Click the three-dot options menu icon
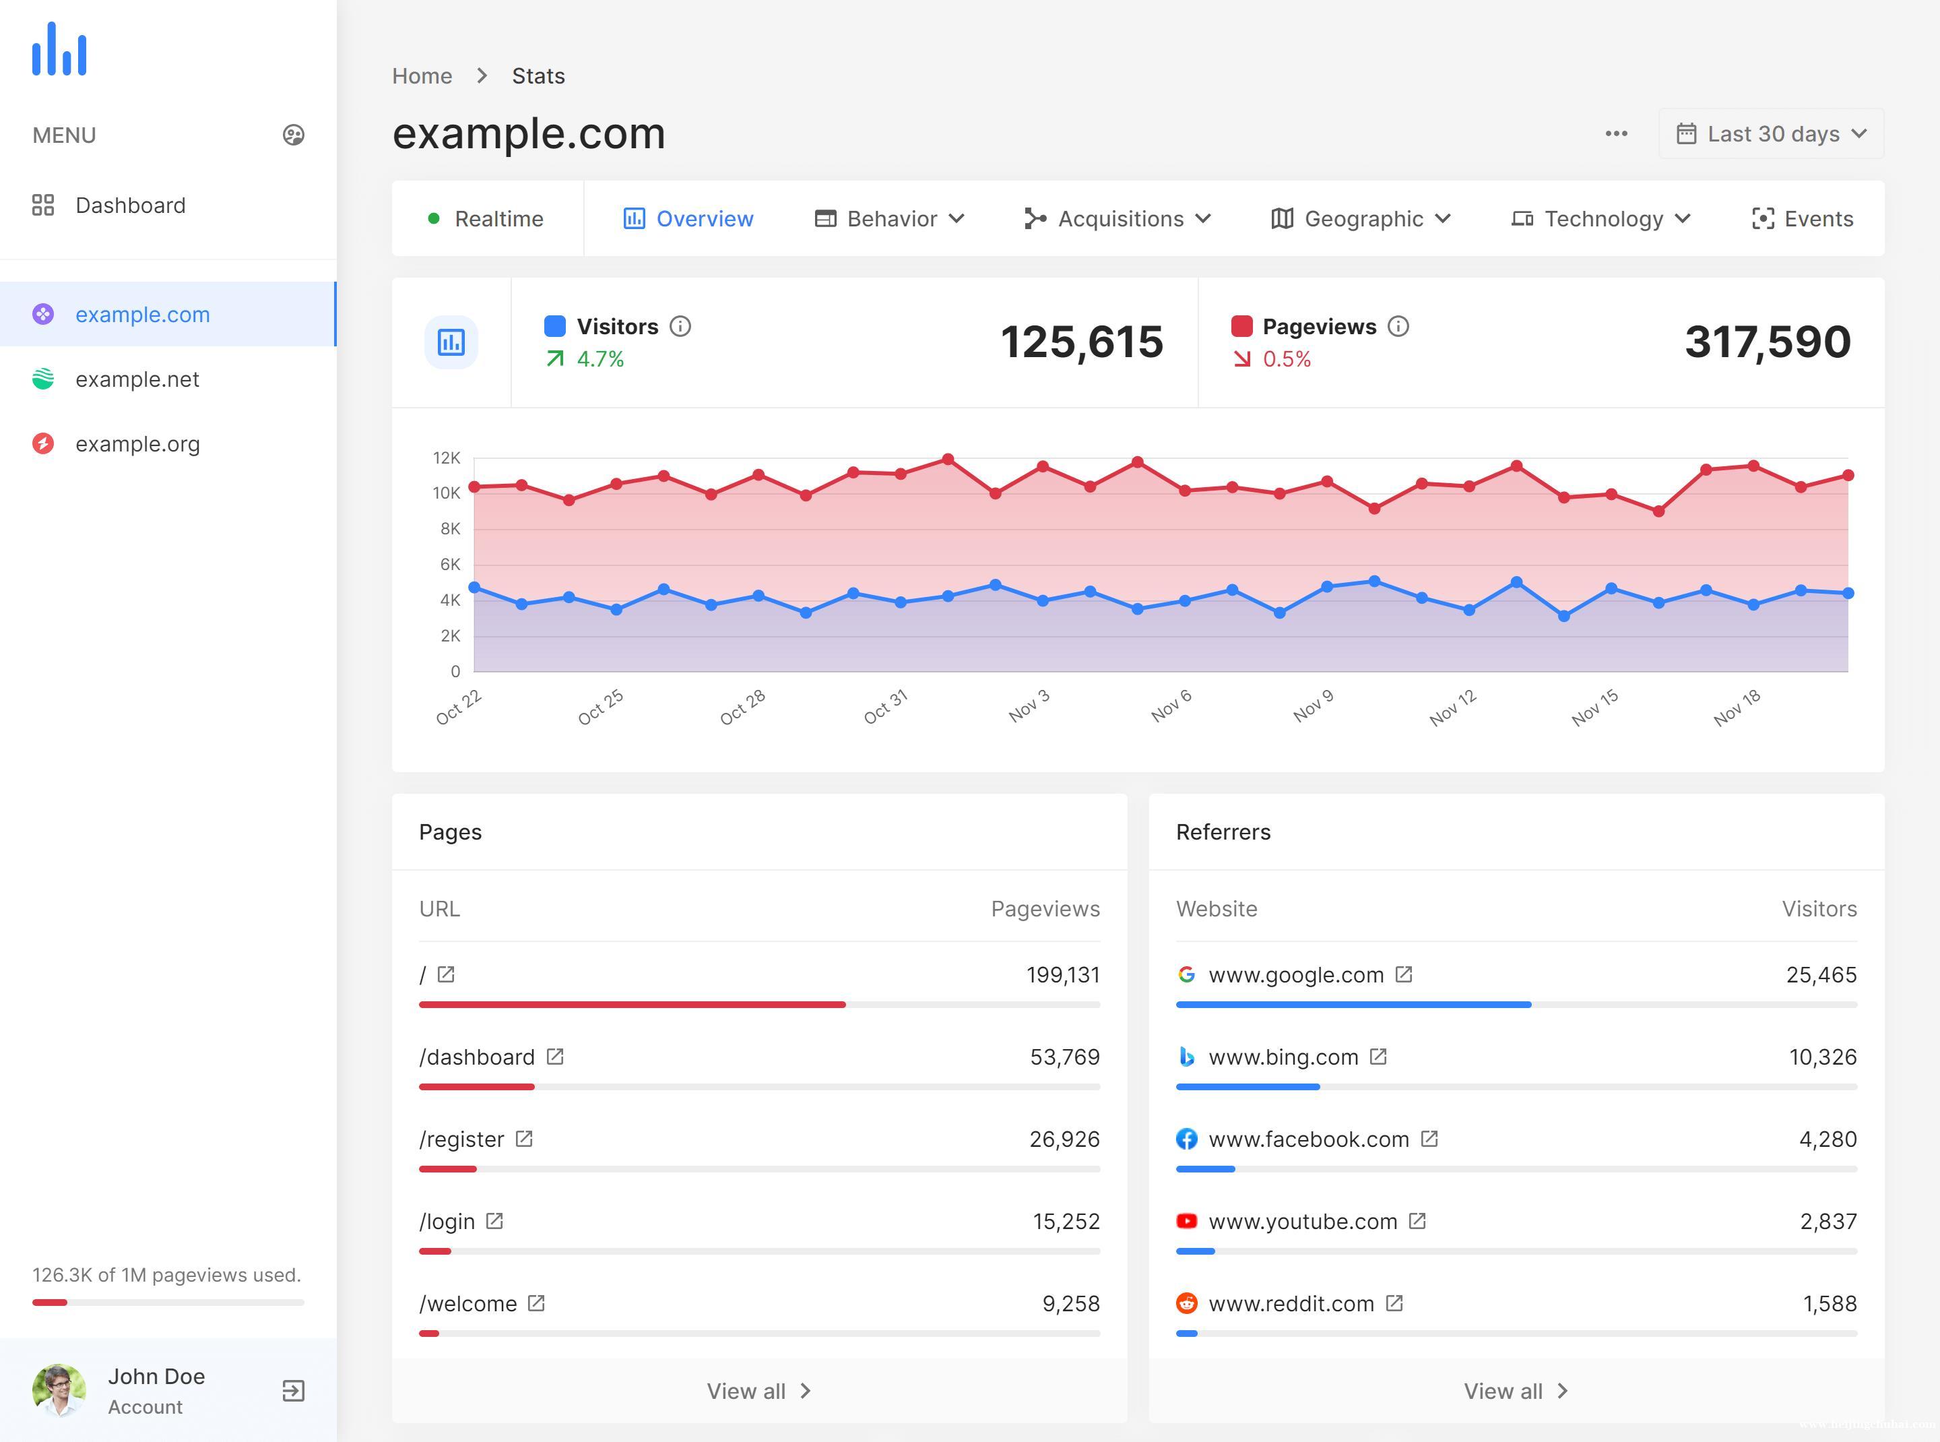The height and width of the screenshot is (1442, 1940). [x=1616, y=133]
